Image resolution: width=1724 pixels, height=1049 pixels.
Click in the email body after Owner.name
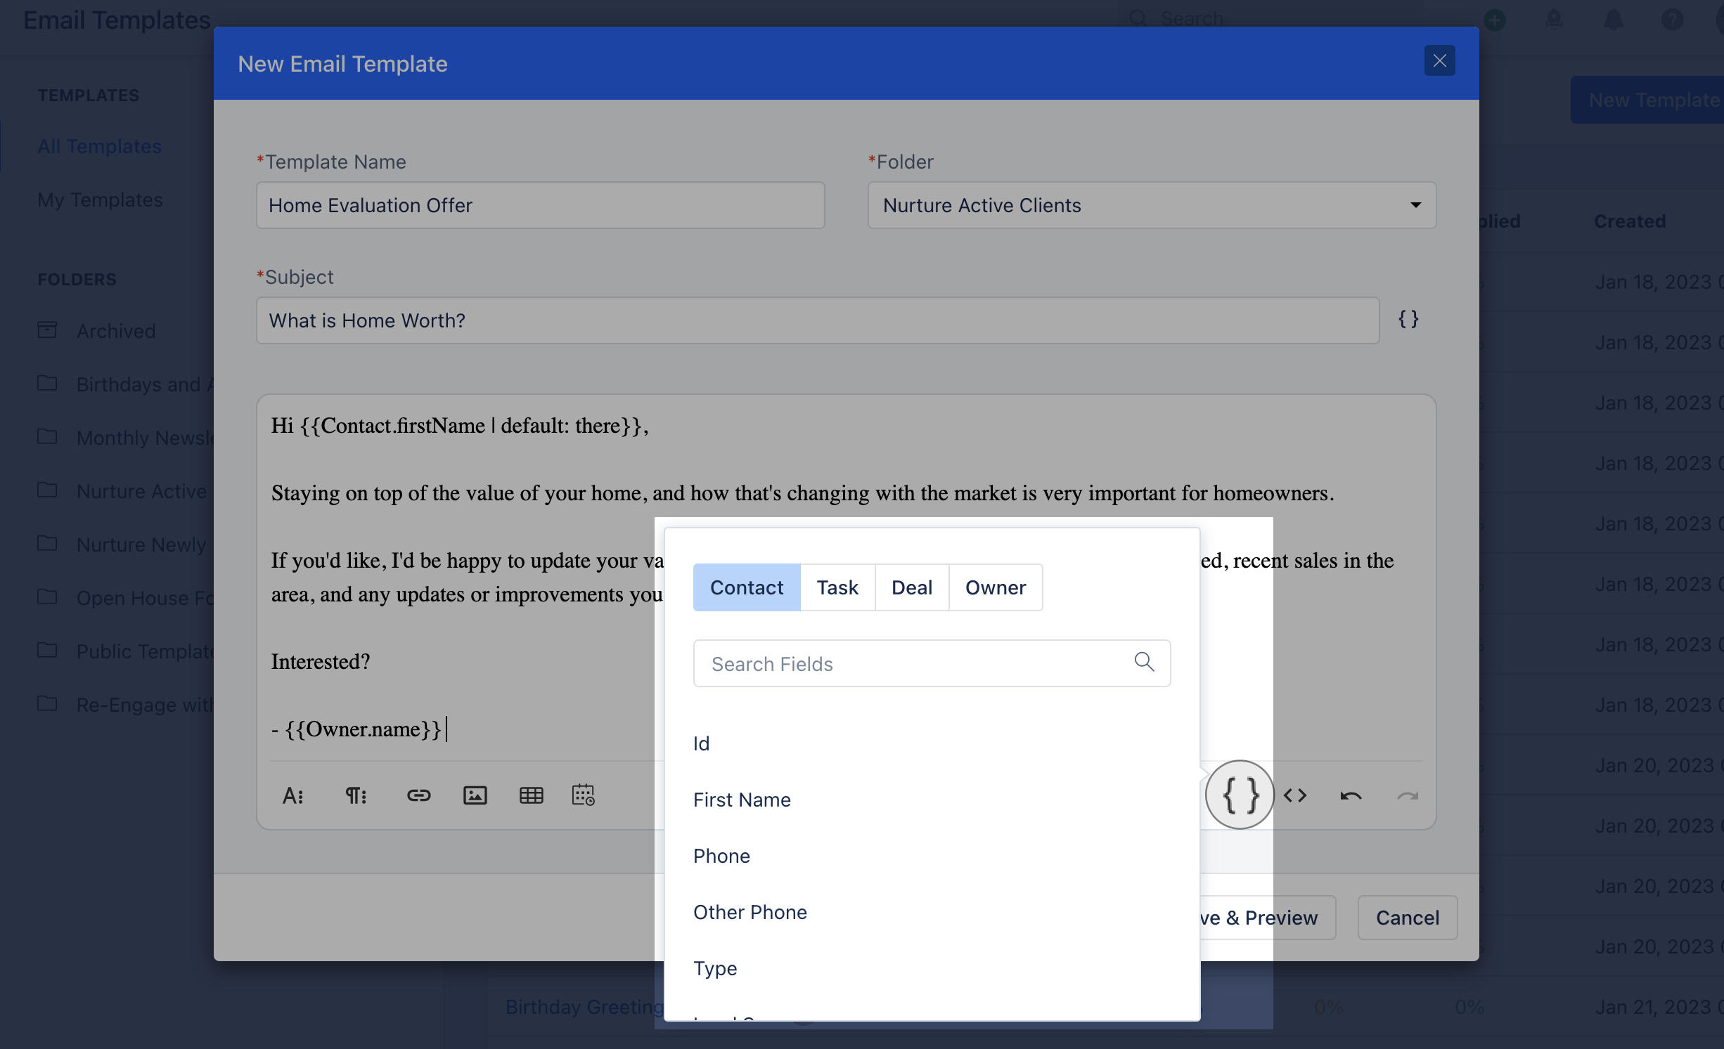pos(447,729)
